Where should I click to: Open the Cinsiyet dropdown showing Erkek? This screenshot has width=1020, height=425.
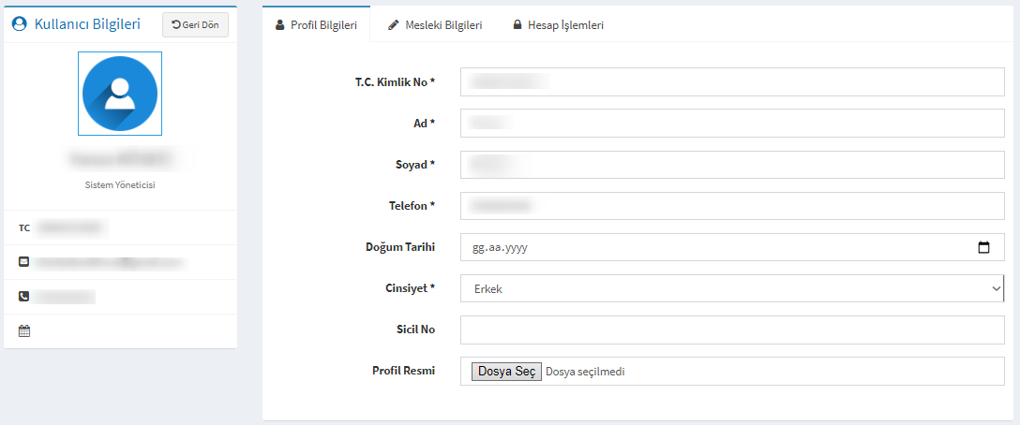click(x=732, y=288)
